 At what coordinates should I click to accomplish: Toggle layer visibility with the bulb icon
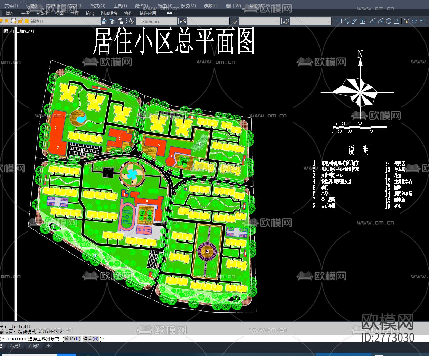[x=2, y=21]
